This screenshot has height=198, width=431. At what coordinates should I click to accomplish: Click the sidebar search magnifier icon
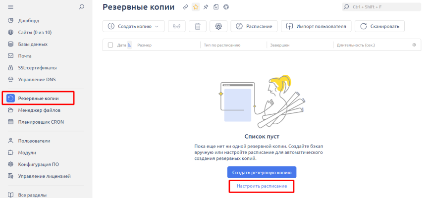pos(82,7)
